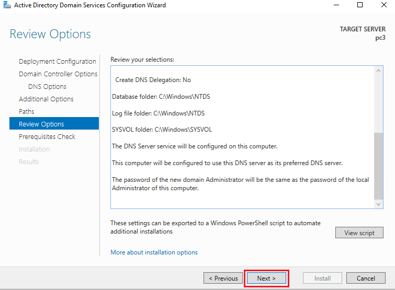
Task: Cancel the configuration wizard
Action: 366,279
